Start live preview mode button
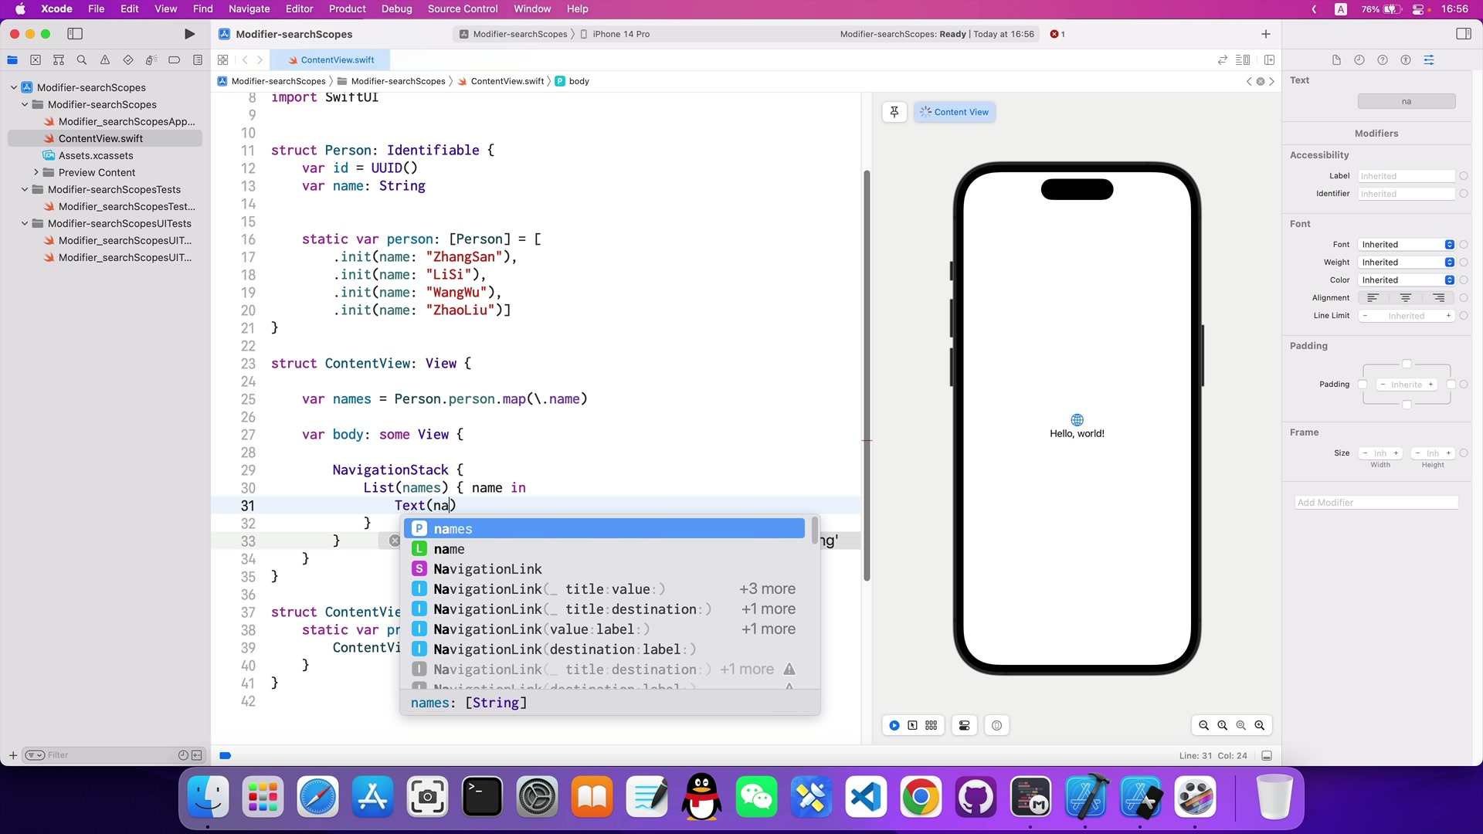Image resolution: width=1483 pixels, height=834 pixels. point(894,725)
